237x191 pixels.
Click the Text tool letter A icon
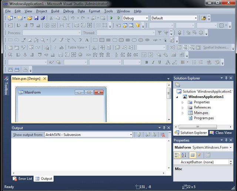(87, 40)
